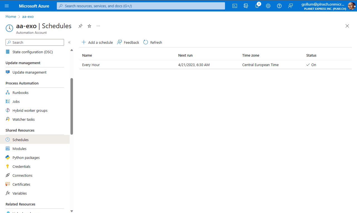Click the sidebar search box

35,42
